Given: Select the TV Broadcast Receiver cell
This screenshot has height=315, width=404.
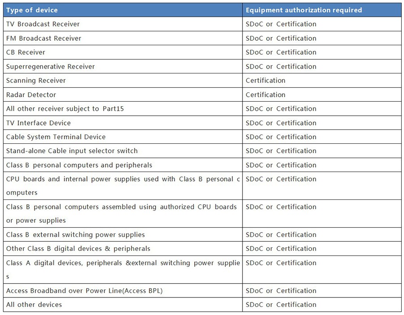Looking at the screenshot, I should point(43,24).
